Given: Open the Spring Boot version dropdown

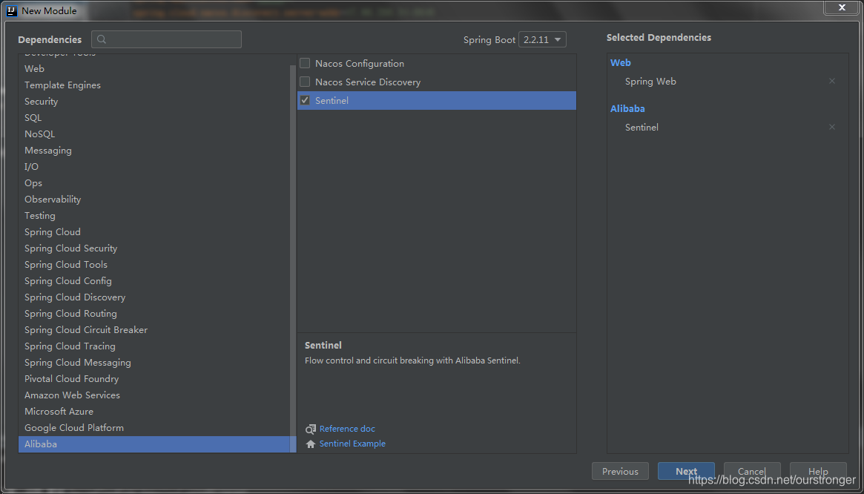Looking at the screenshot, I should (x=542, y=40).
